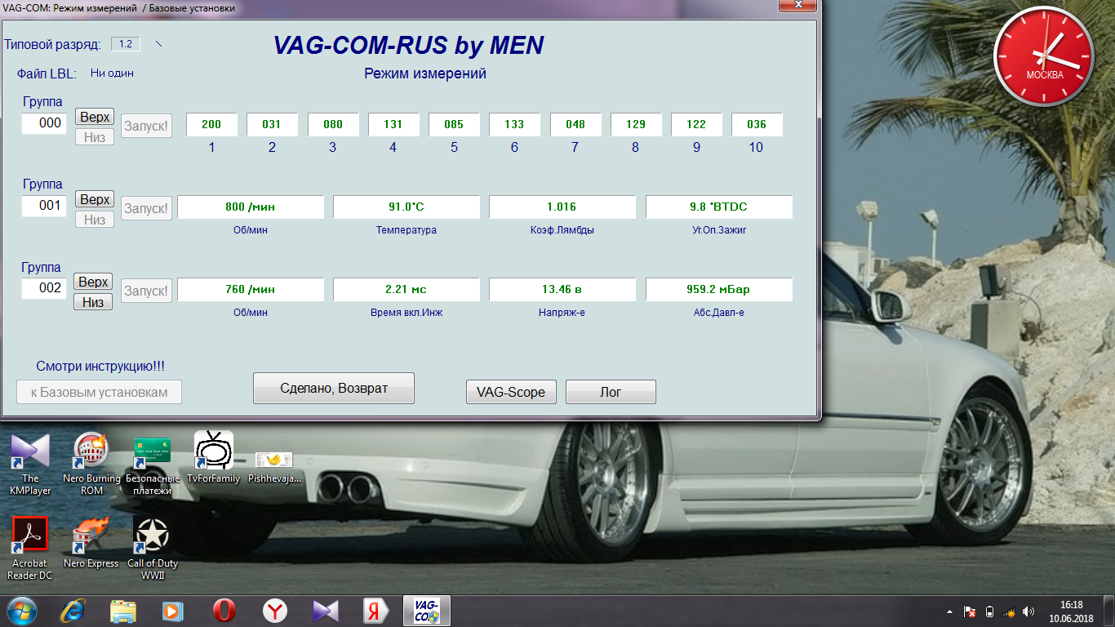Click the Opera browser taskbar icon
1115x627 pixels.
[x=224, y=611]
